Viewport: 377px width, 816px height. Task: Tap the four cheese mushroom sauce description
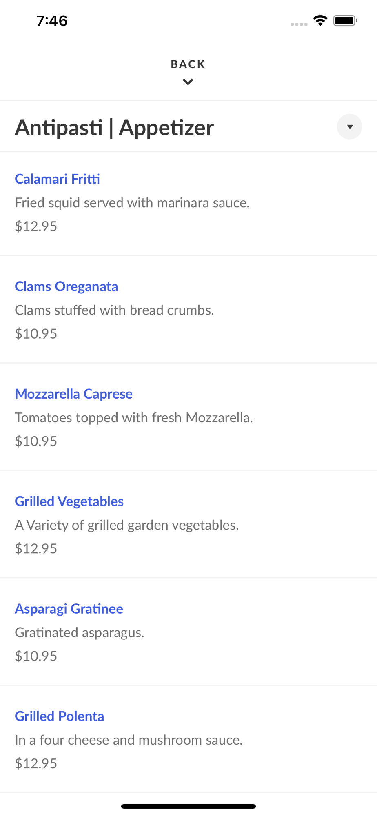(129, 740)
